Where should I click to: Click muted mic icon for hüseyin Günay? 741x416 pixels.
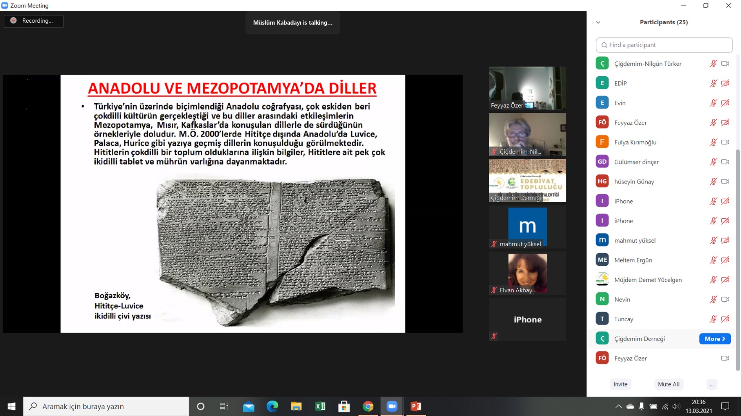pyautogui.click(x=713, y=182)
